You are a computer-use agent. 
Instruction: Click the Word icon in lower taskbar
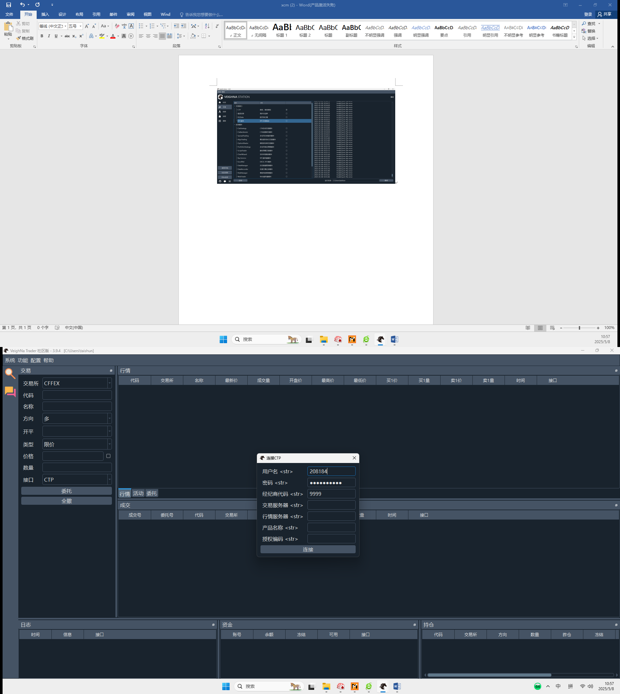point(397,687)
